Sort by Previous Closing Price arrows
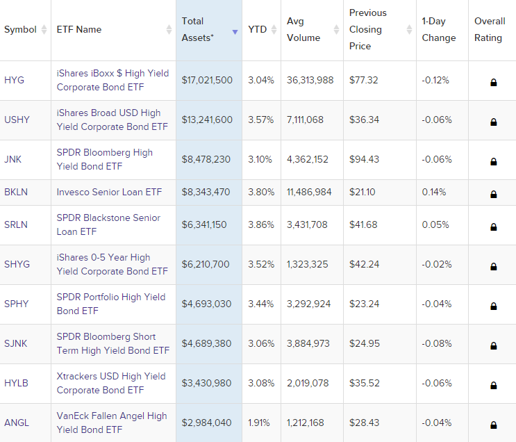This screenshot has width=516, height=442. 409,30
